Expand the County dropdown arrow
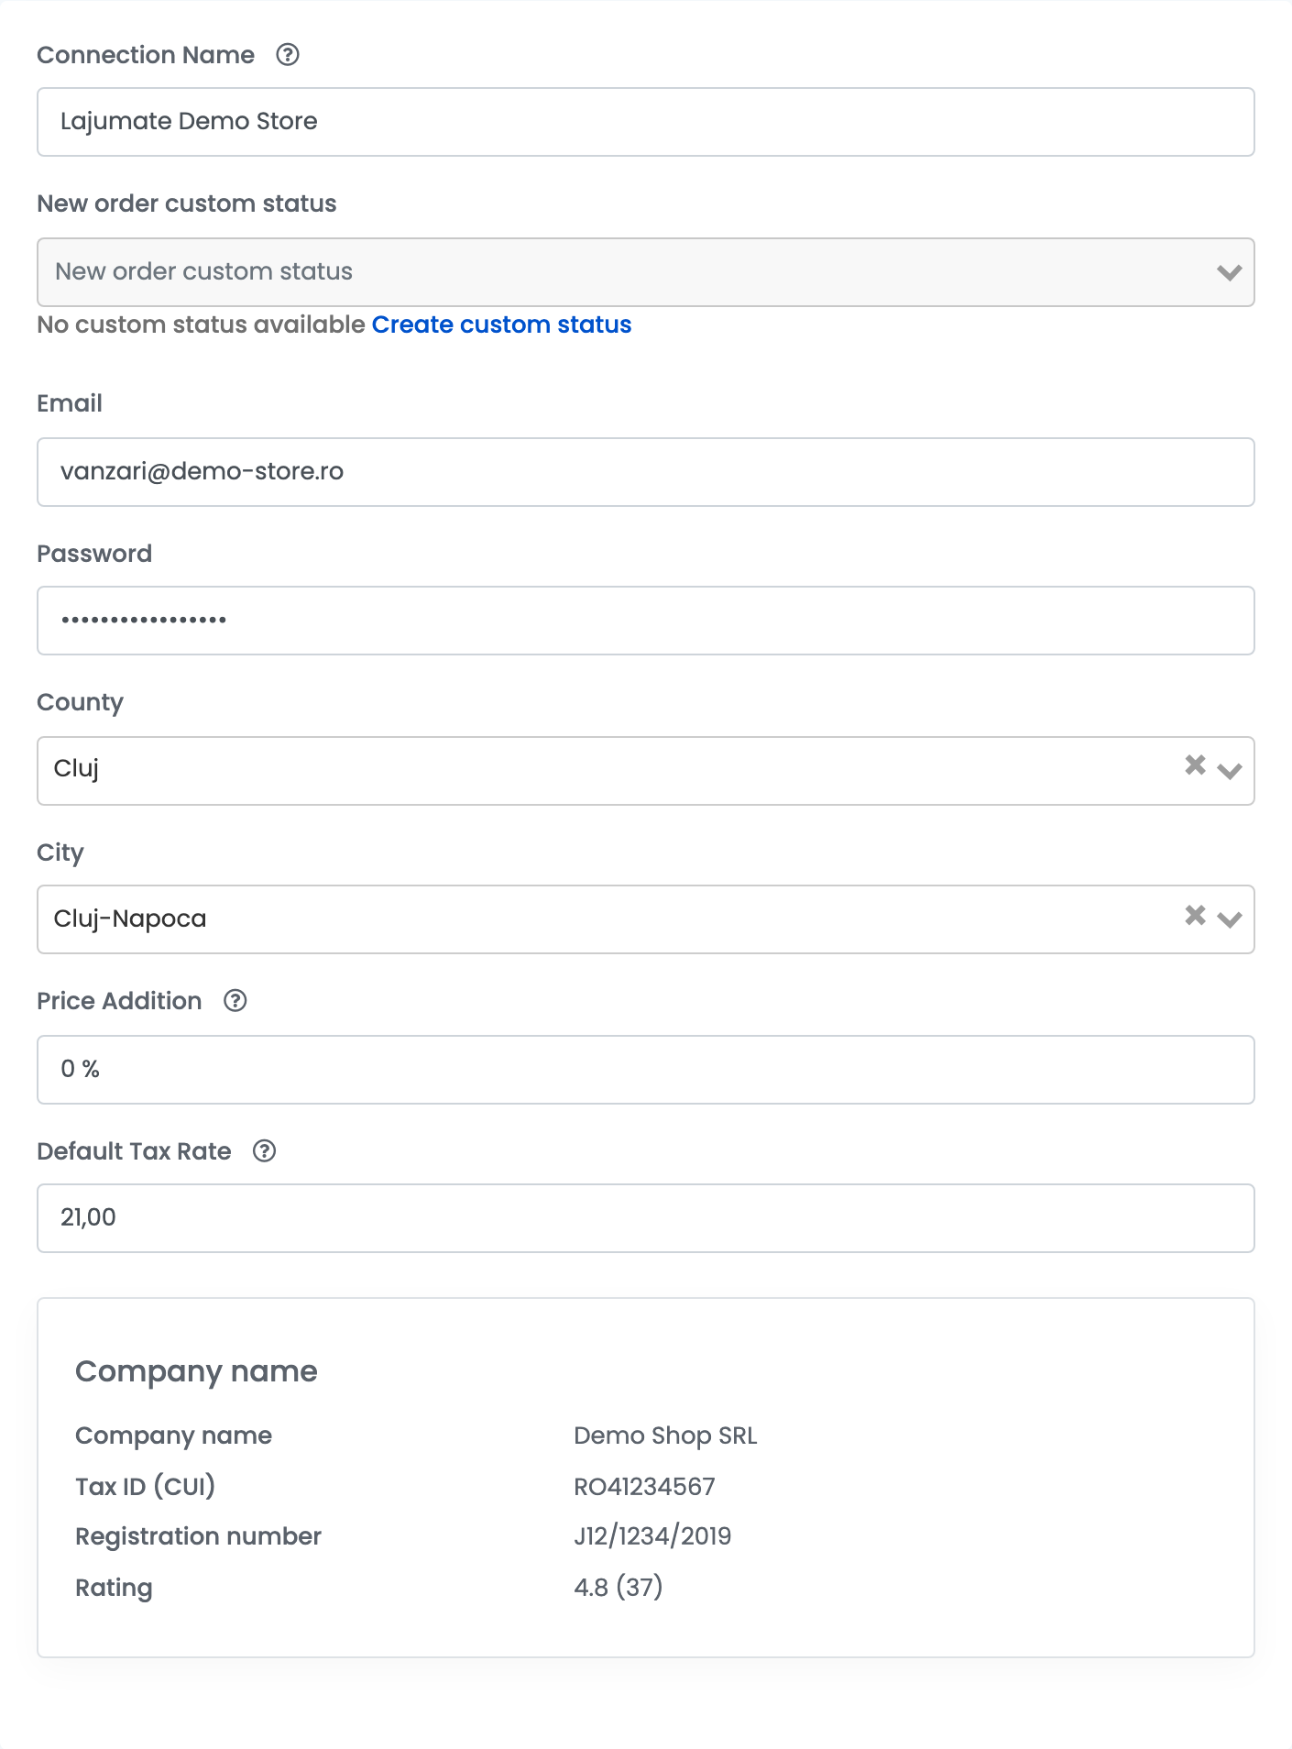 [x=1230, y=771]
